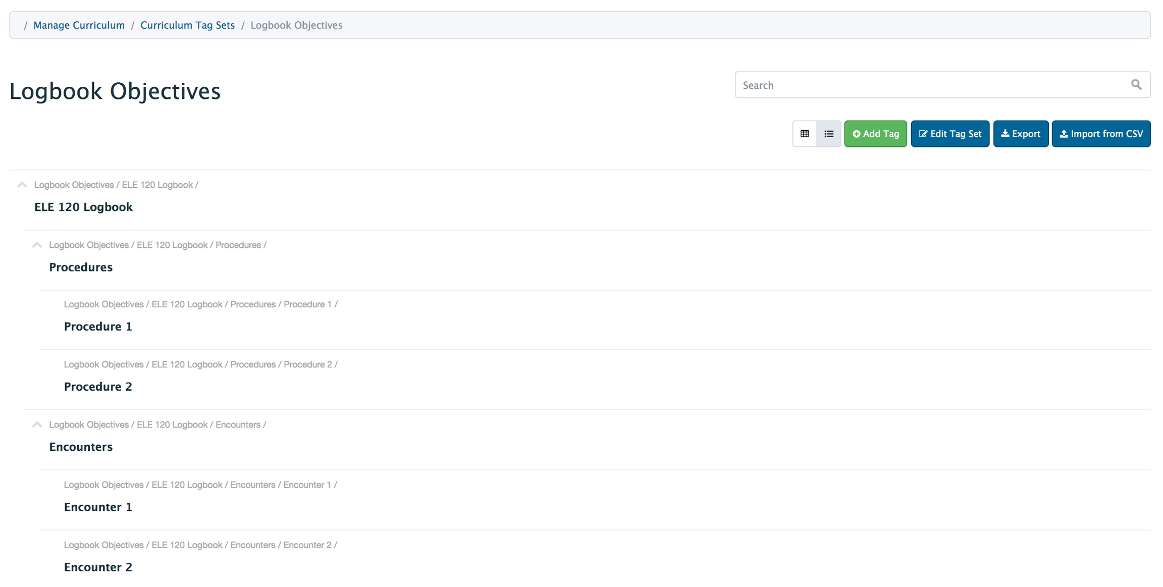The height and width of the screenshot is (587, 1163).
Task: Switch to list view layout
Action: coord(829,134)
